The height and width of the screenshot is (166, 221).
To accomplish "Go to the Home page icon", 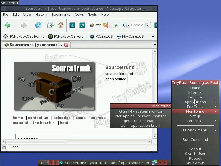I will (x=60, y=25).
